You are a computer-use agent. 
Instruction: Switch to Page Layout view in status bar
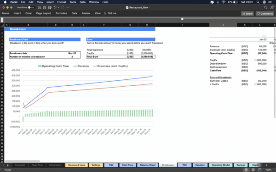coord(253,170)
